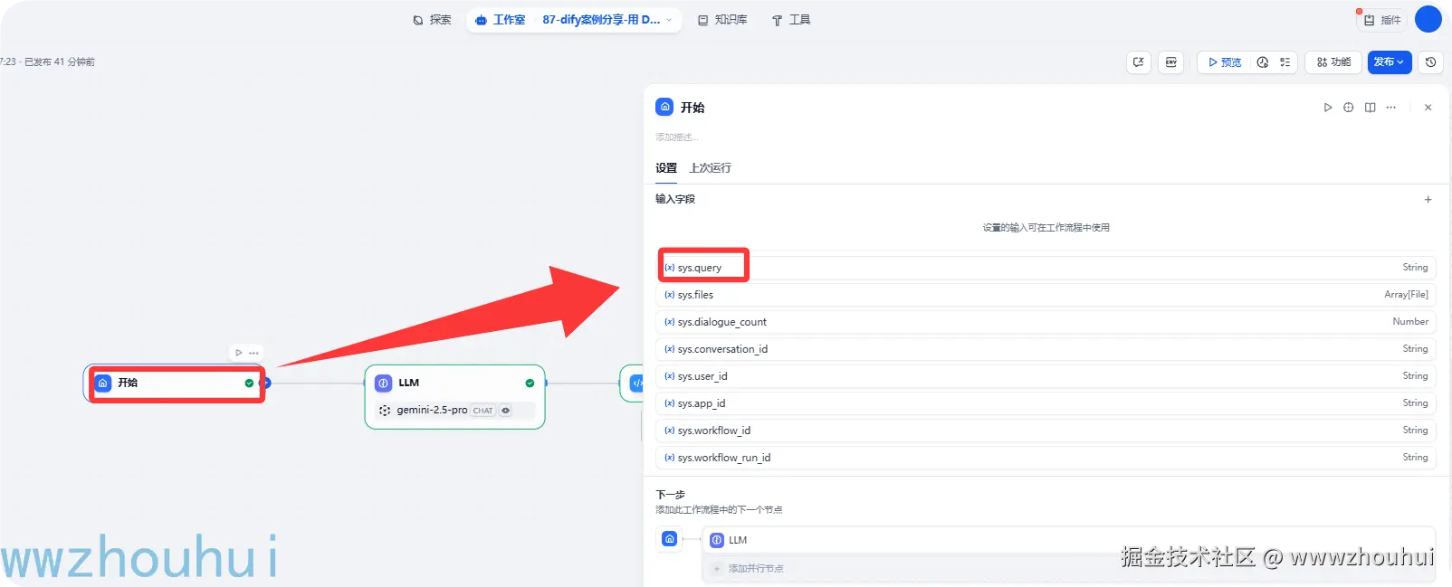Image resolution: width=1452 pixels, height=587 pixels.
Task: Click the LLM node's purple icon
Action: click(x=384, y=383)
